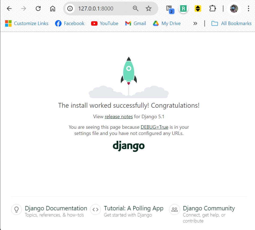This screenshot has width=255, height=230.
Task: Open the All Bookmarks folder
Action: 231,23
